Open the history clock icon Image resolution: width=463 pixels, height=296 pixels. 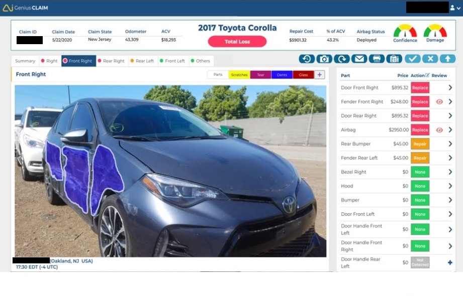[x=307, y=59]
